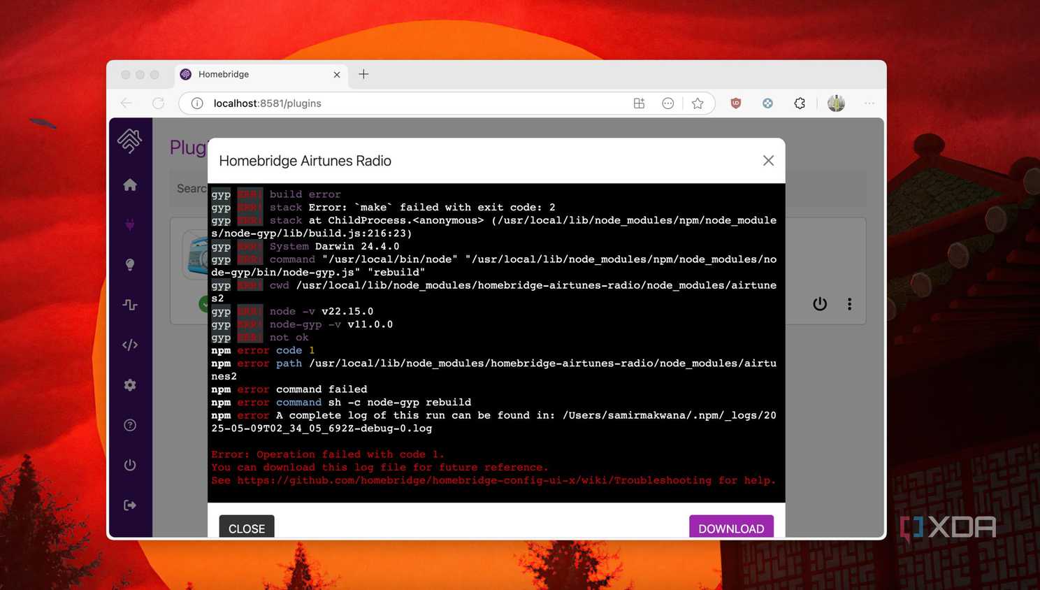Click the 'gyp ERR! build error' line
Screen dimensions: 1040x590
coord(276,194)
